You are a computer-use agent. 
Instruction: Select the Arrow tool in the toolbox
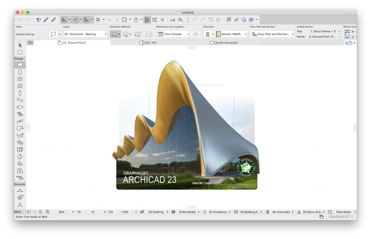(20, 45)
